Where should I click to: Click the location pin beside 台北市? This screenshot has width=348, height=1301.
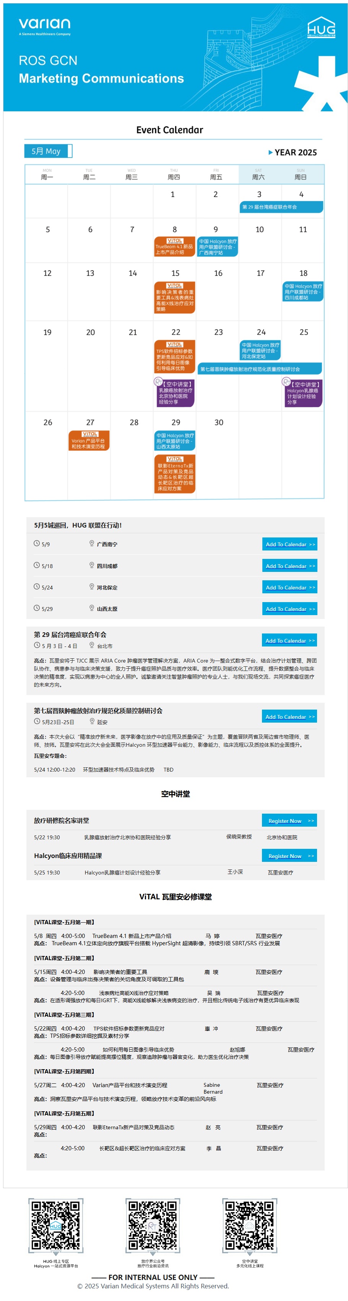pos(91,645)
